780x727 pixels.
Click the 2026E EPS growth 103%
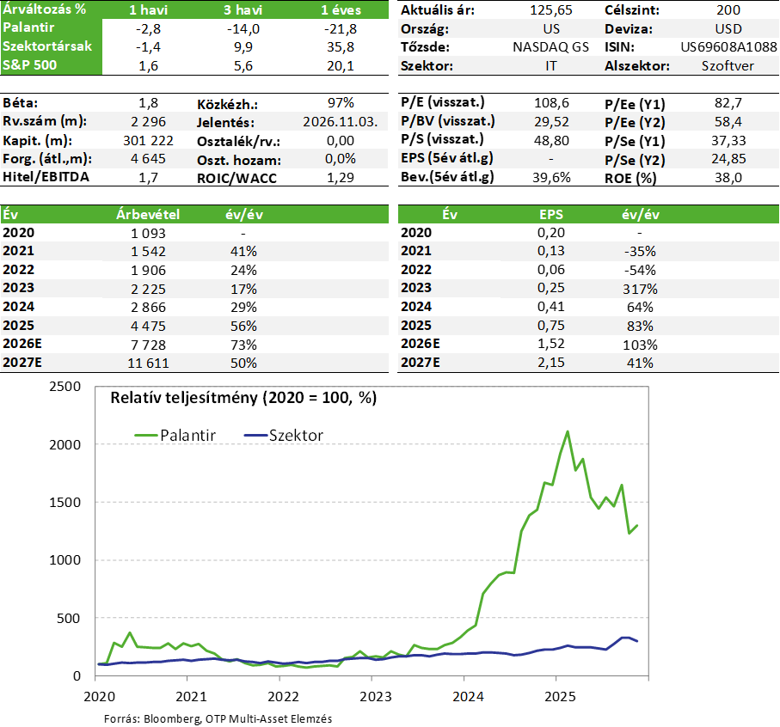point(640,345)
